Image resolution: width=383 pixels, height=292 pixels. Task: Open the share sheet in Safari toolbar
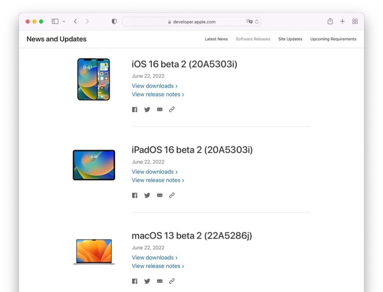[x=330, y=21]
